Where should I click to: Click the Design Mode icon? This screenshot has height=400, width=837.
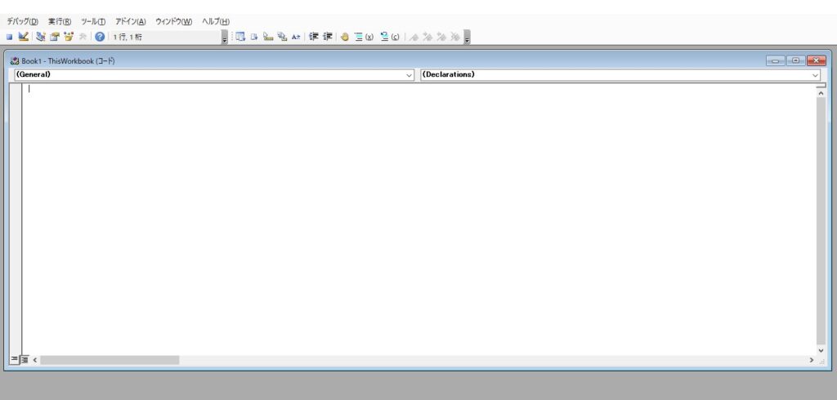[23, 37]
